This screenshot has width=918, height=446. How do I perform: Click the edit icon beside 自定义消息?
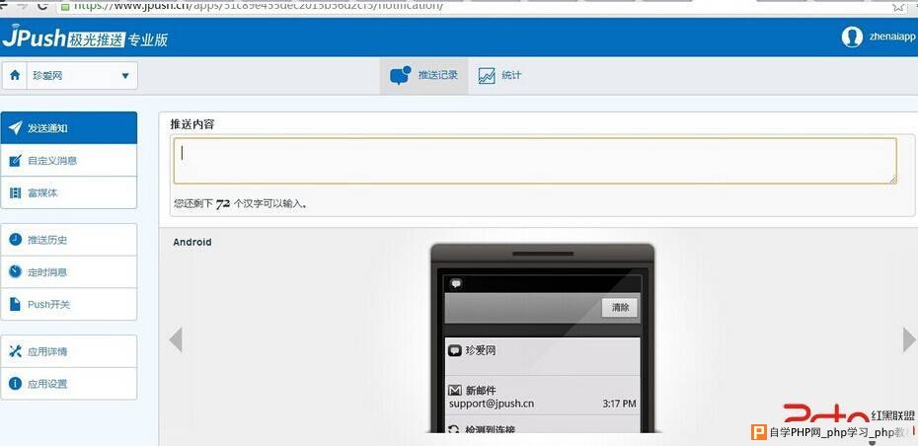(x=15, y=161)
